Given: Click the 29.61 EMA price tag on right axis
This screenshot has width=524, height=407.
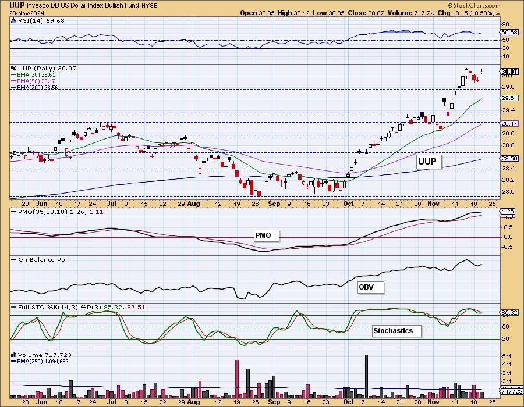Looking at the screenshot, I should [x=509, y=98].
